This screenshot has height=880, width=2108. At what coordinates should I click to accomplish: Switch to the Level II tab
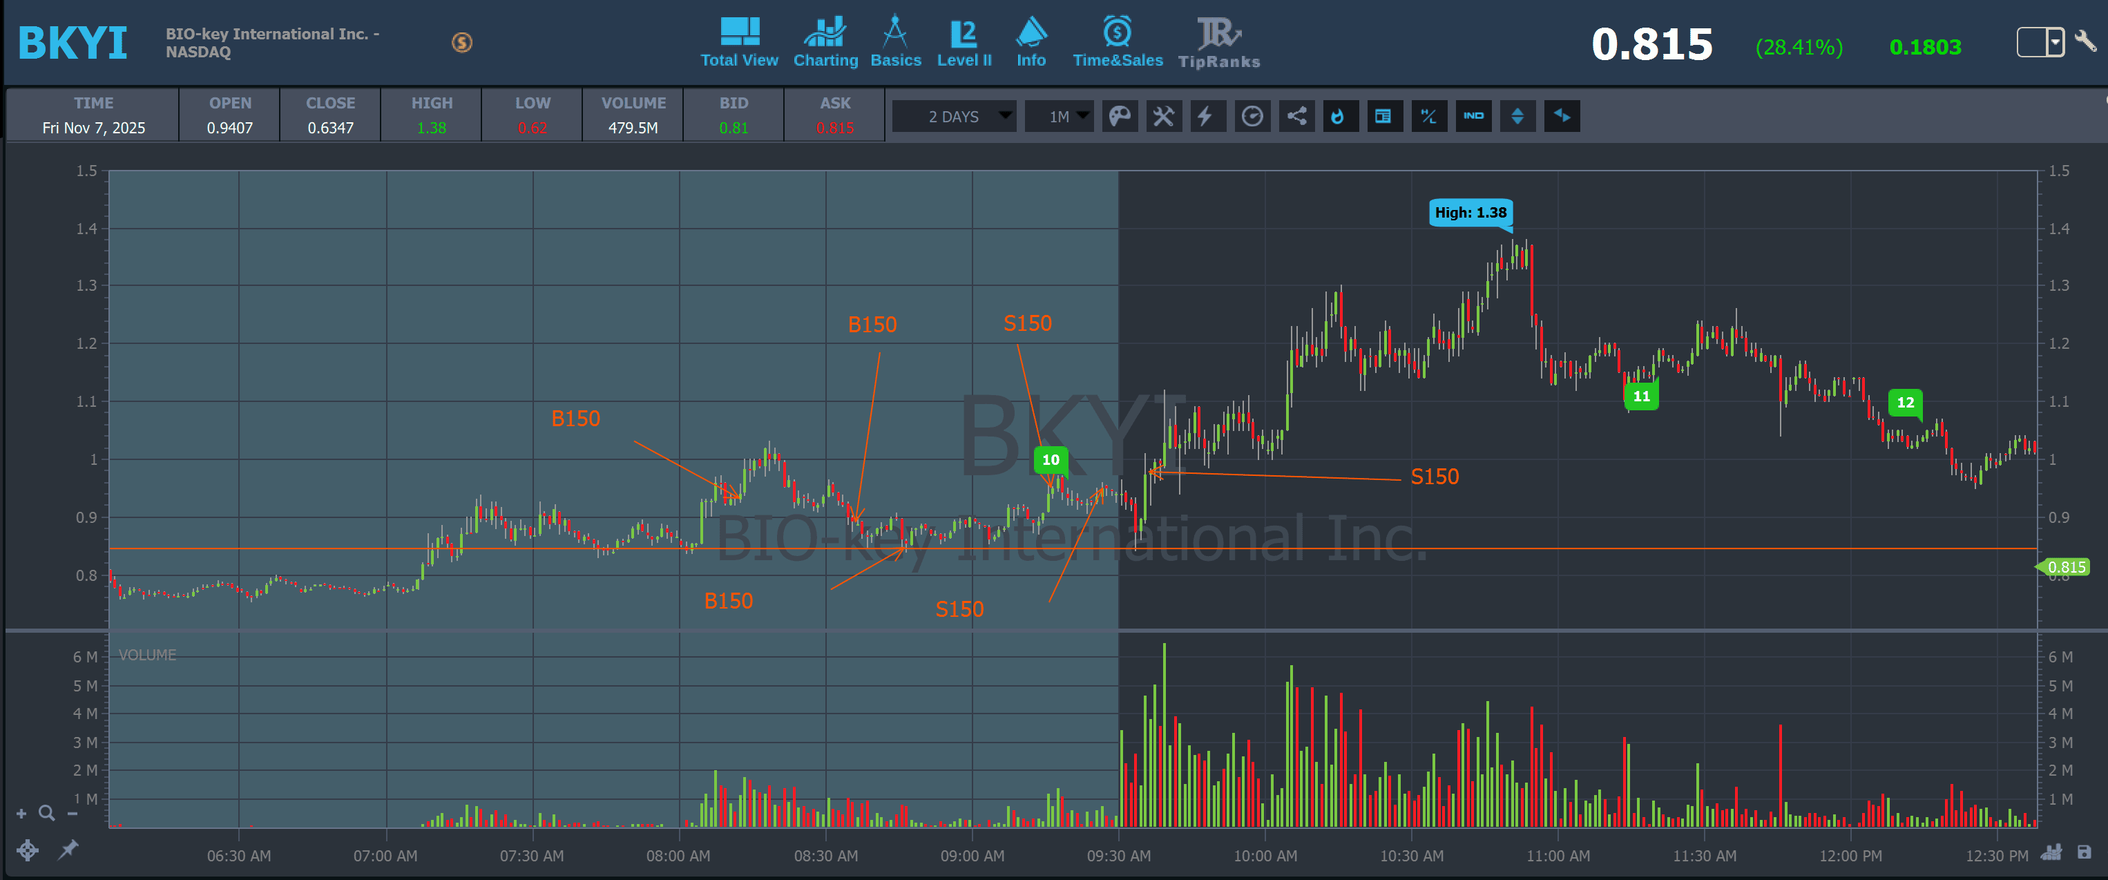click(964, 43)
